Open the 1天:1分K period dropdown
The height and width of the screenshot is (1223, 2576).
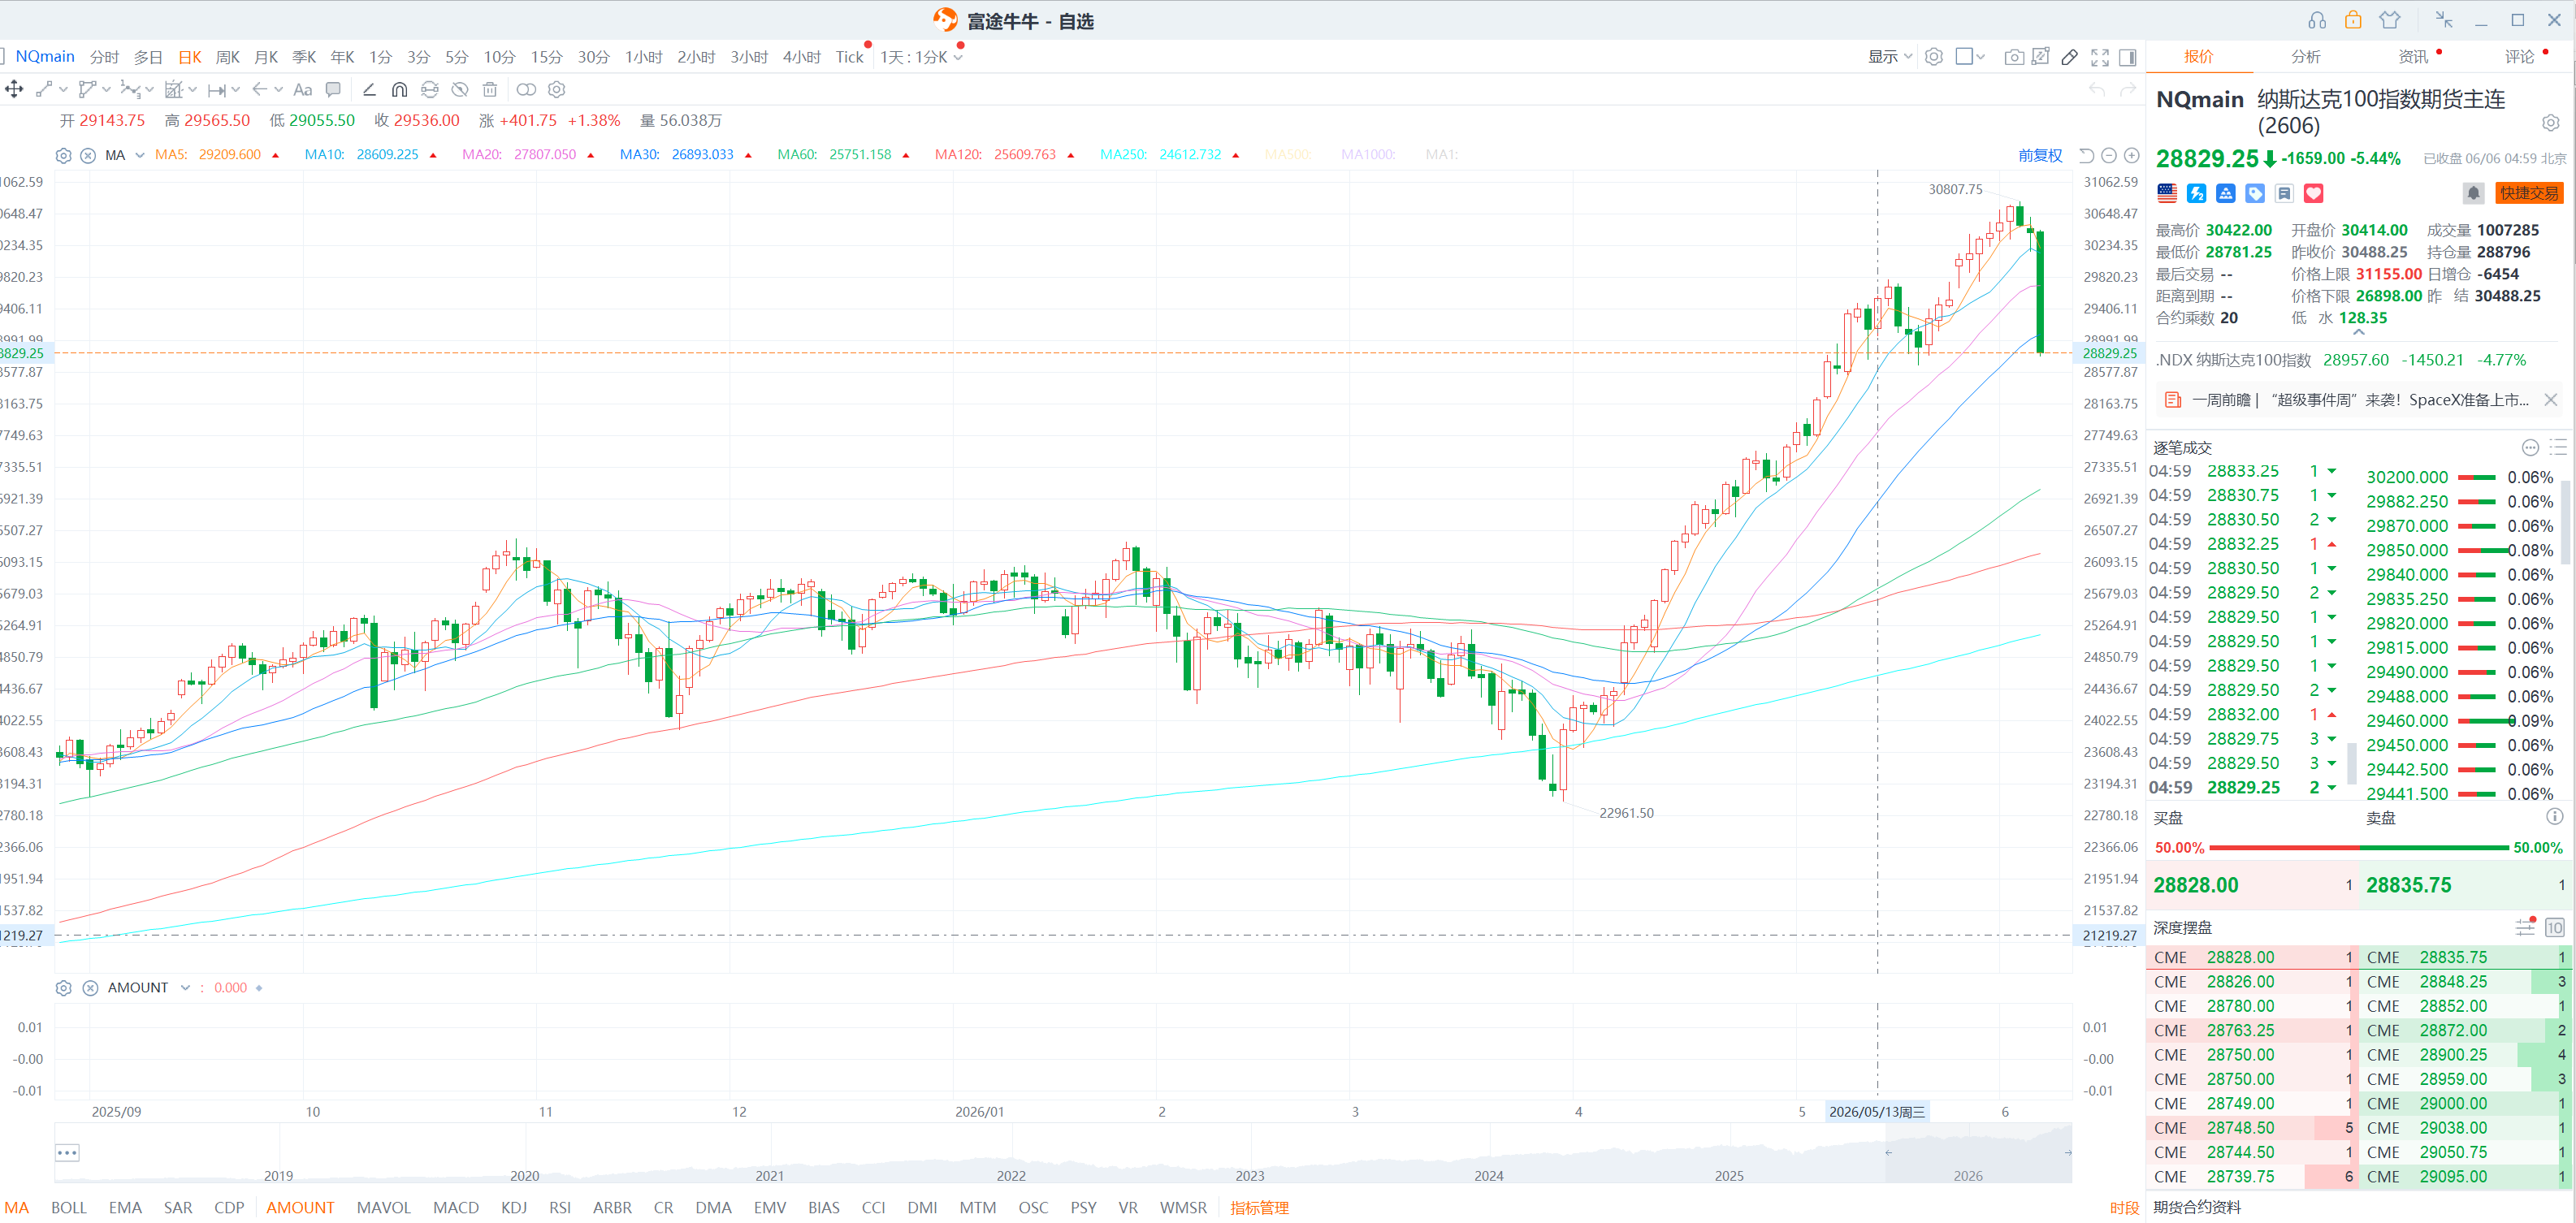[x=921, y=57]
